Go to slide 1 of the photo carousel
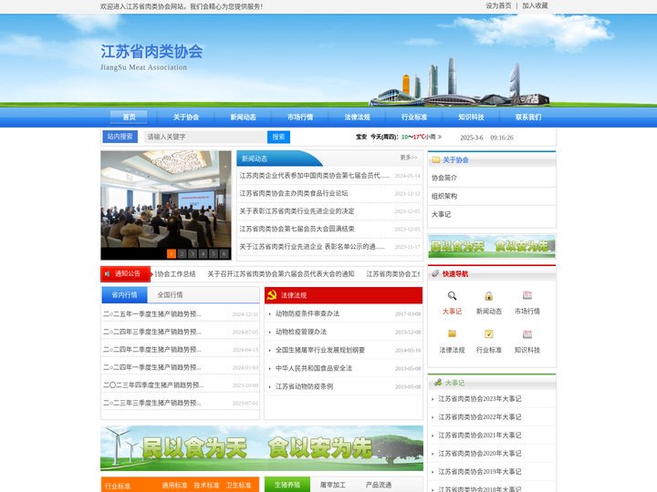This screenshot has width=657, height=492. 172,253
